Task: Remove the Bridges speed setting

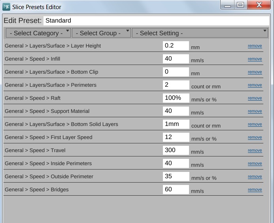Action: tap(255, 190)
